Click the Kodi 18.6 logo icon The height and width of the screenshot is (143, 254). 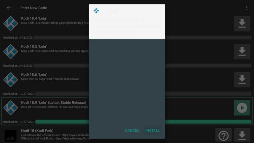coord(10,80)
